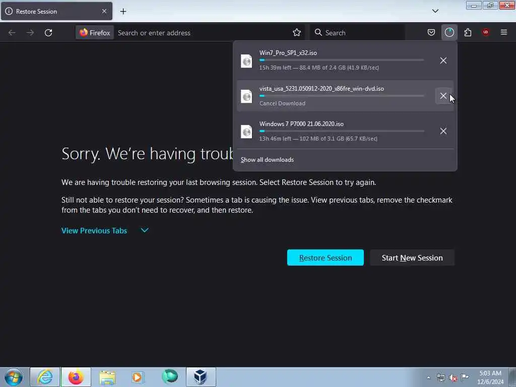
Task: Expand View Previous Tabs chevron
Action: point(145,230)
